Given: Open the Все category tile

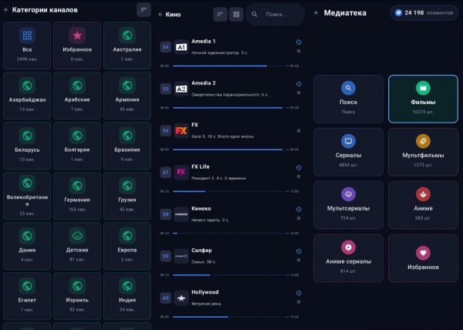Looking at the screenshot, I should coord(27,45).
